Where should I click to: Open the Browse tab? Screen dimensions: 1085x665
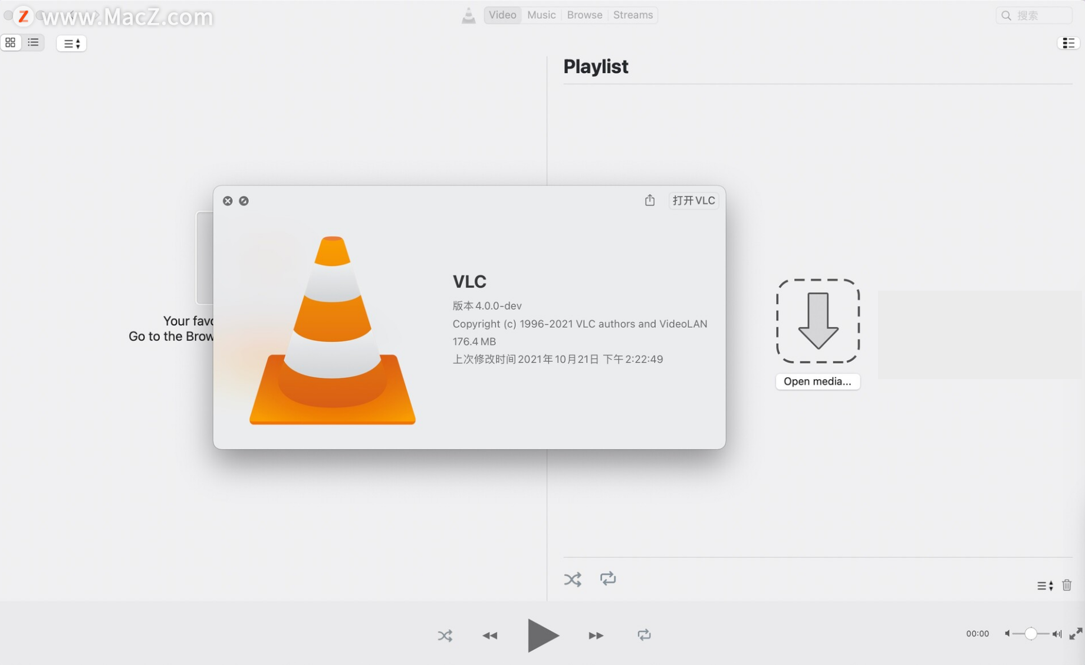(584, 15)
